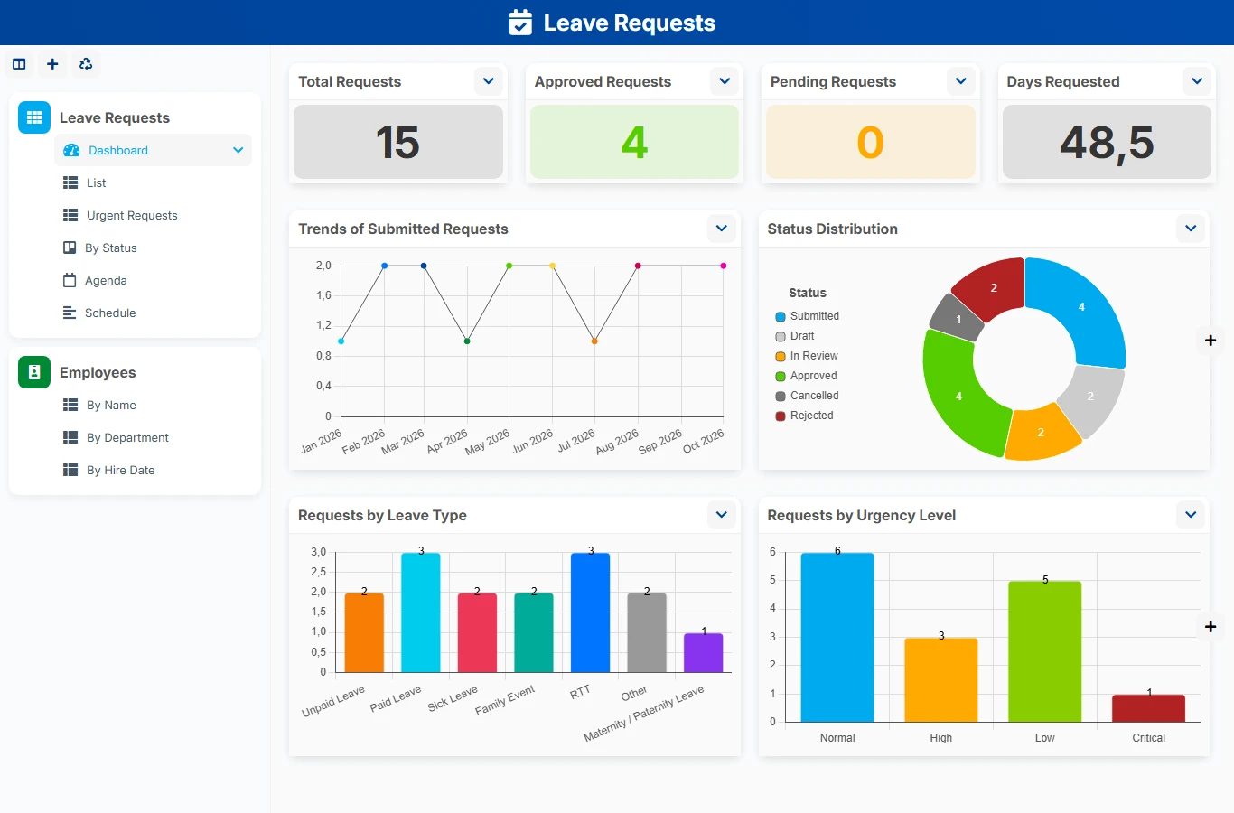Click the Jan 2026 trend data point

[x=341, y=341]
